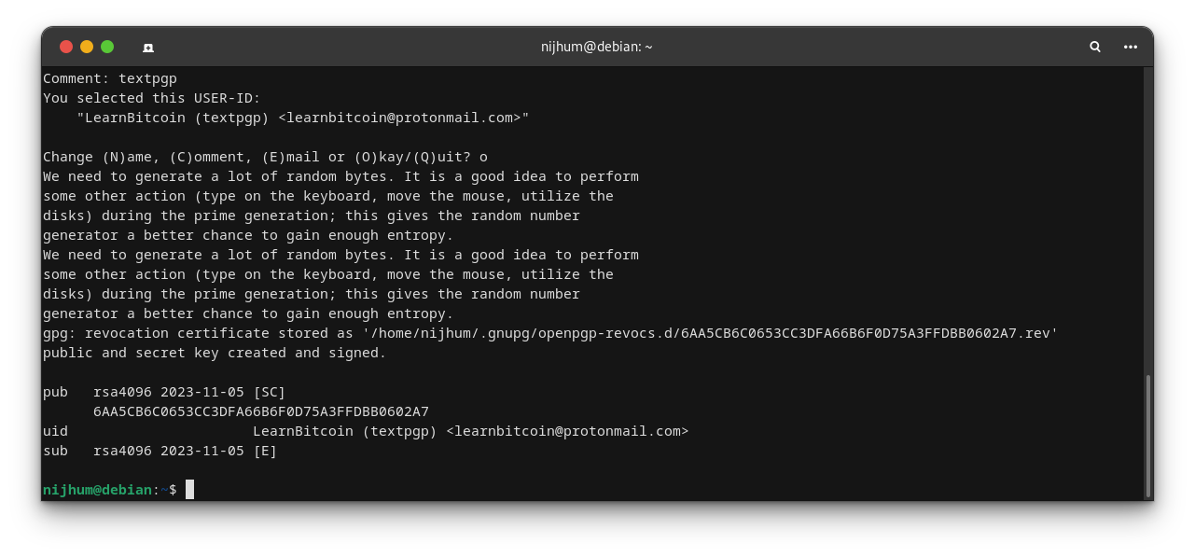Click the window title nijhum@debian: ~
The image size is (1195, 557).
click(596, 47)
